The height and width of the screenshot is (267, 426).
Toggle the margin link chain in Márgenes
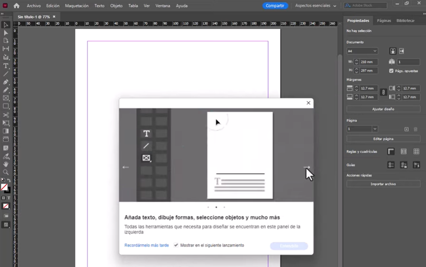[x=383, y=92]
